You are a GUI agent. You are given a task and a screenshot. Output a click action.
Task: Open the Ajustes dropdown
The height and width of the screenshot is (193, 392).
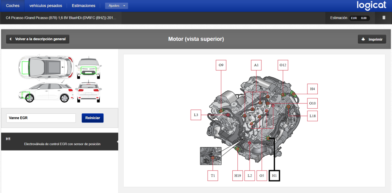click(116, 6)
